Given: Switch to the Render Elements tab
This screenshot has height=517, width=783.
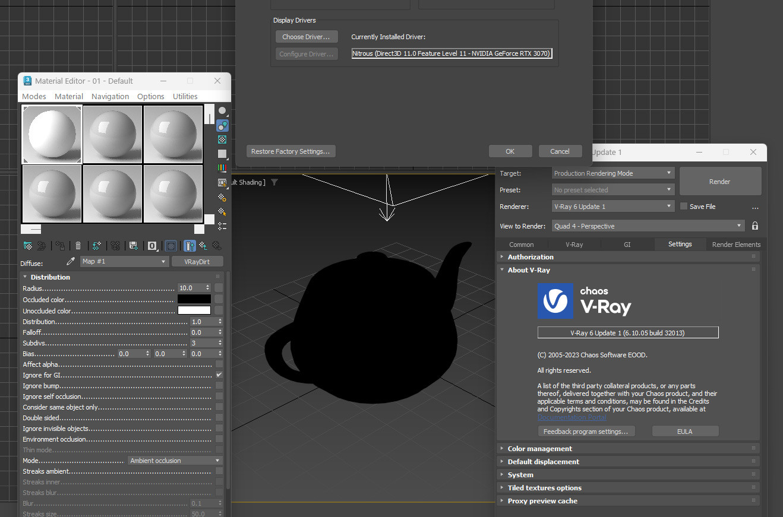Looking at the screenshot, I should 736,245.
